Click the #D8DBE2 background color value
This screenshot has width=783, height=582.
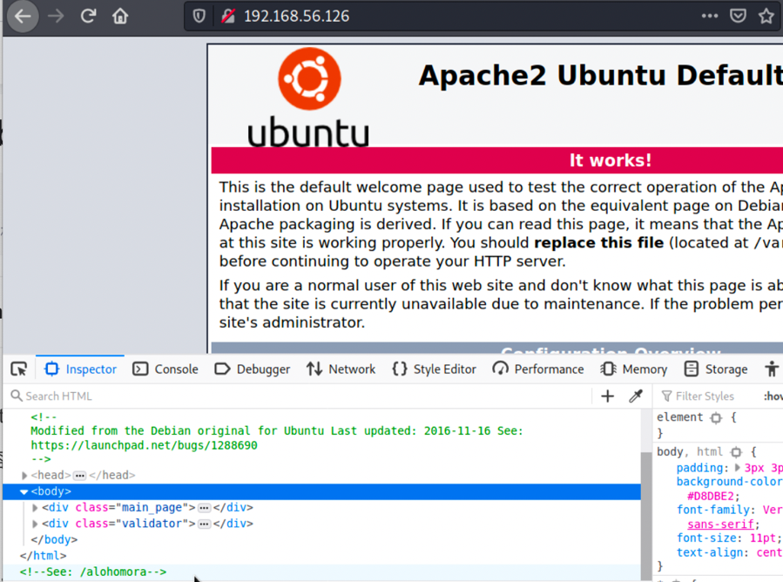click(711, 496)
